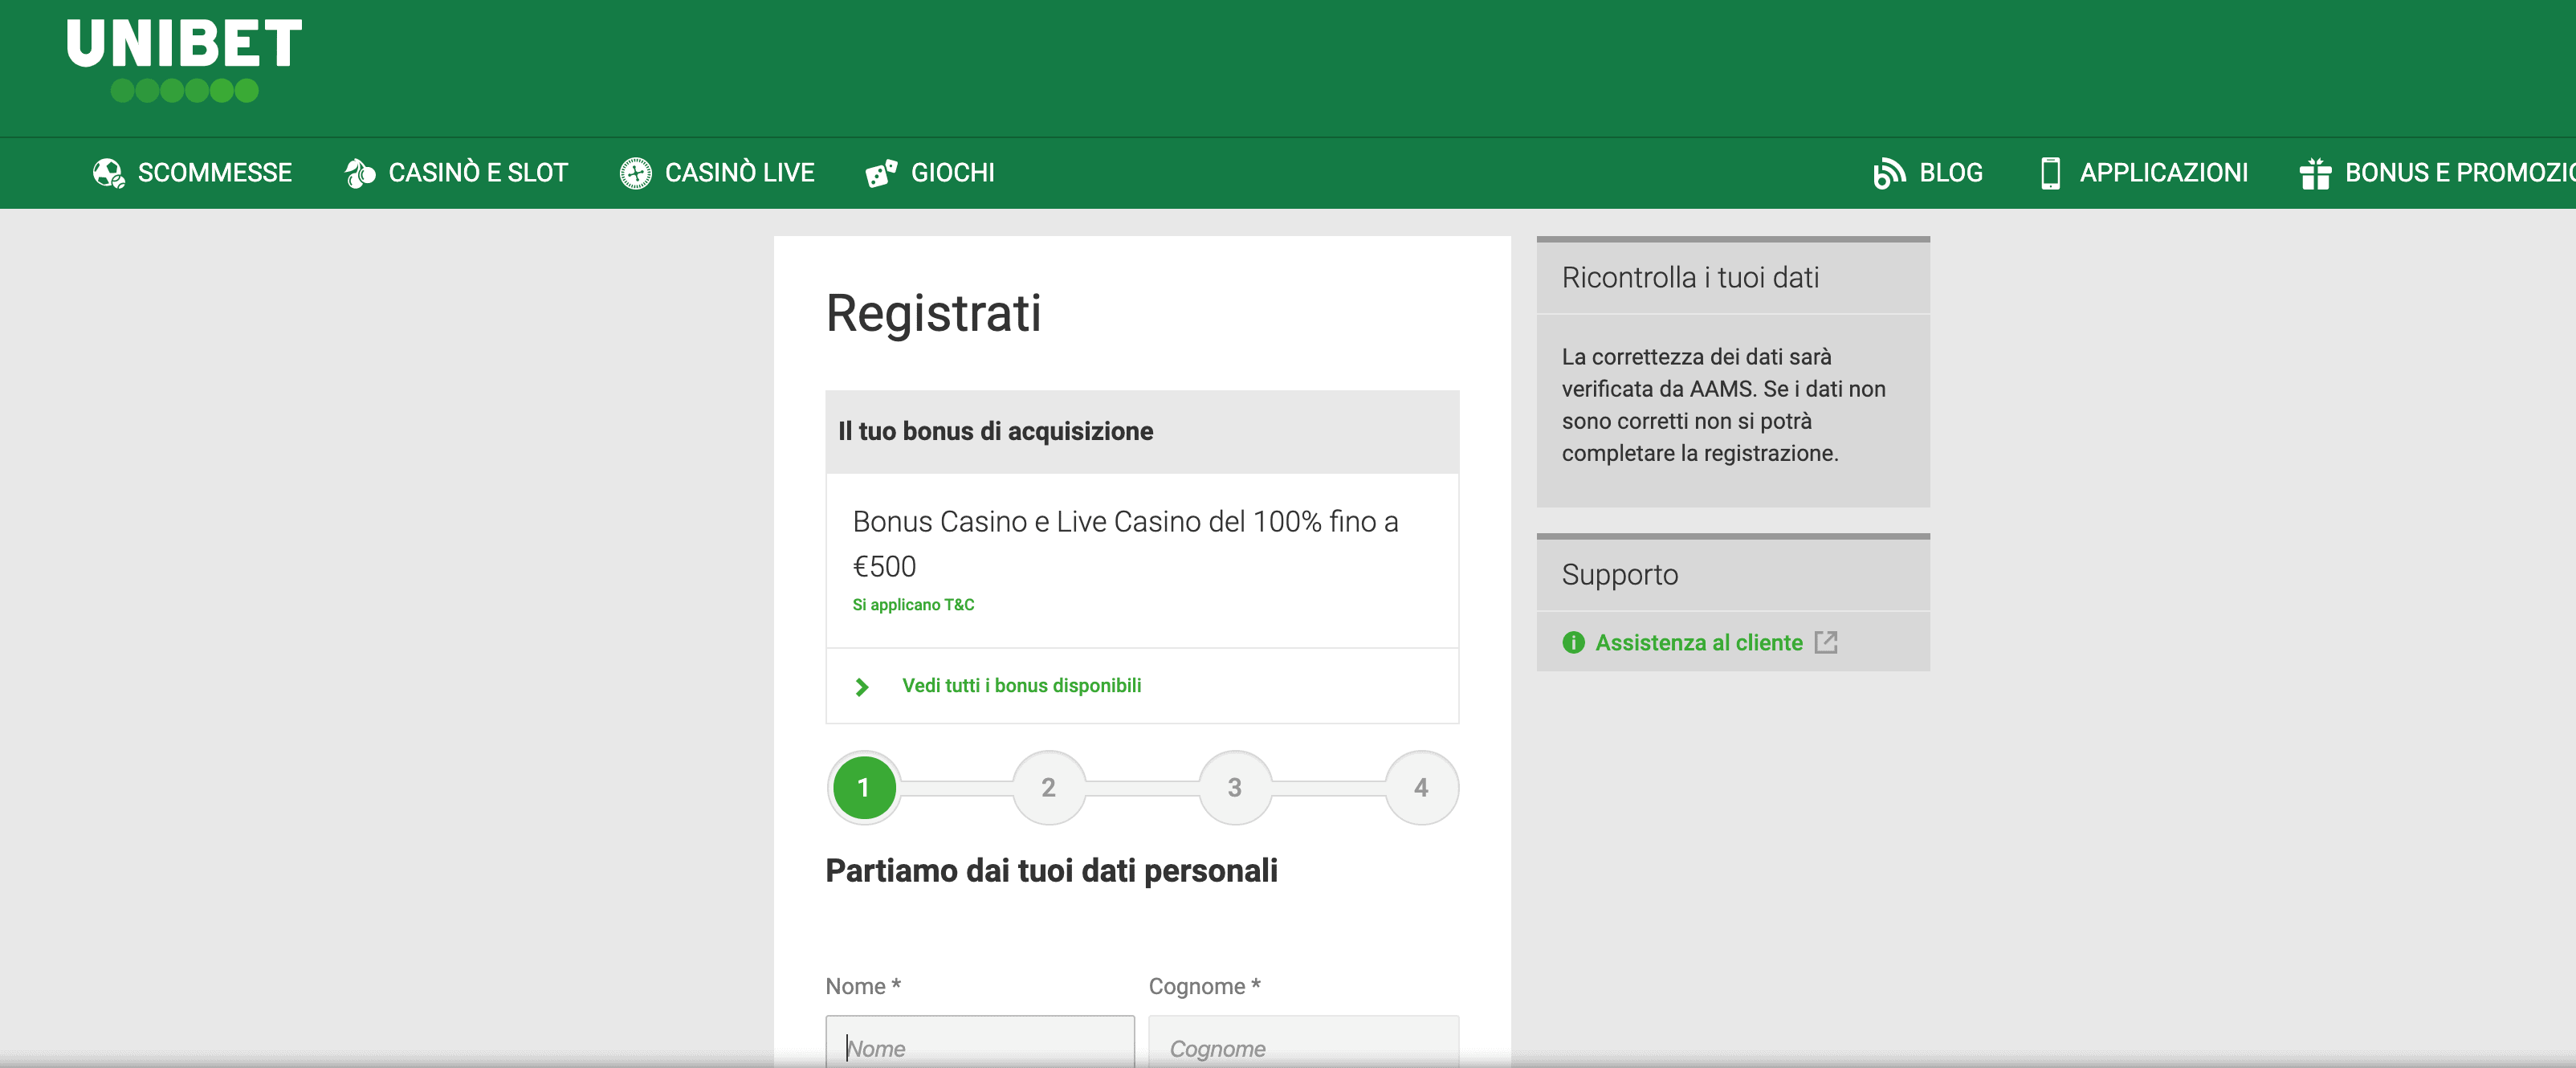Select registration step 1 circle
Viewport: 2576px width, 1068px height.
pyautogui.click(x=864, y=788)
